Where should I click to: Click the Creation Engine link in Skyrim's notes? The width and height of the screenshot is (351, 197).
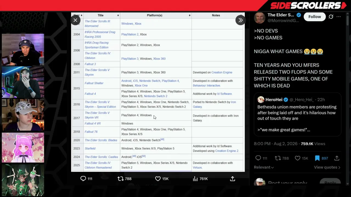click(222, 73)
